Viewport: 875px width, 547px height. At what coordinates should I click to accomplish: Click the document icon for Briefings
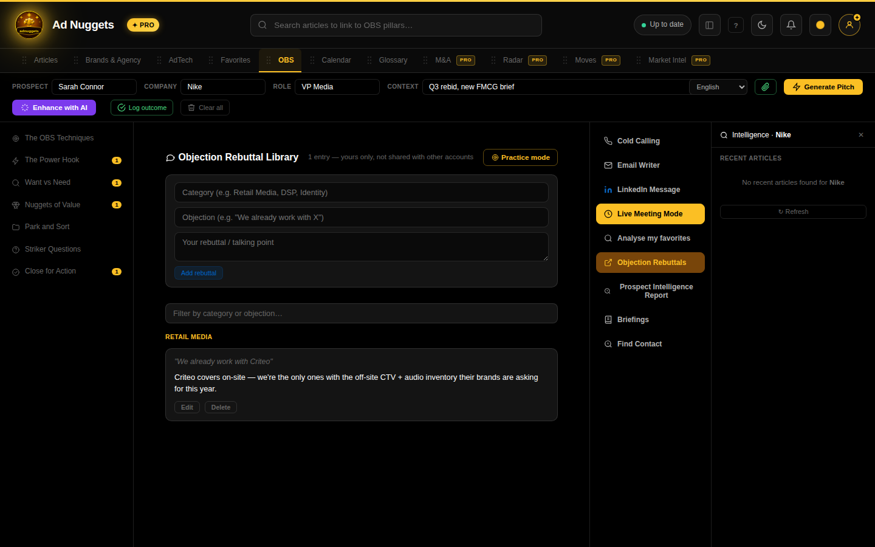608,320
